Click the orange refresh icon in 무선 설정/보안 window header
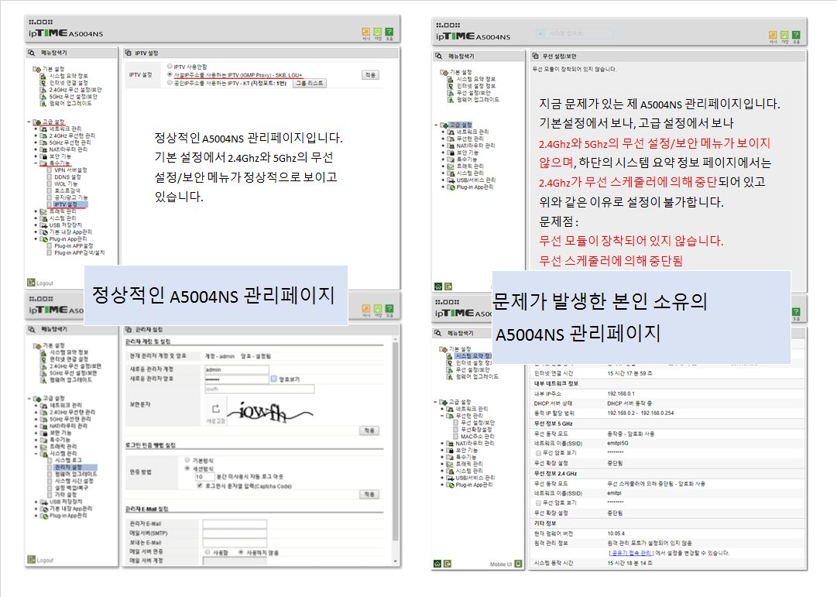Viewport: 837px width, 597px height. tap(773, 36)
